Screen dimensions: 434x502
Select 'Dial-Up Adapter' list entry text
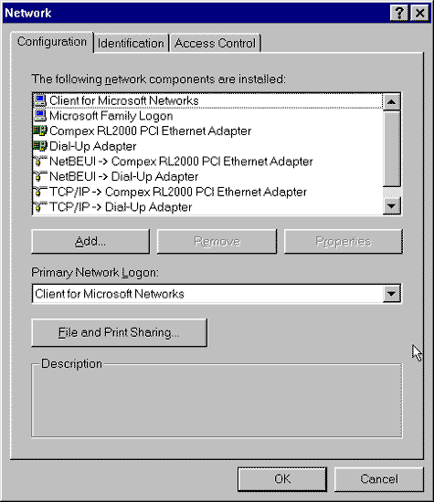coord(93,146)
